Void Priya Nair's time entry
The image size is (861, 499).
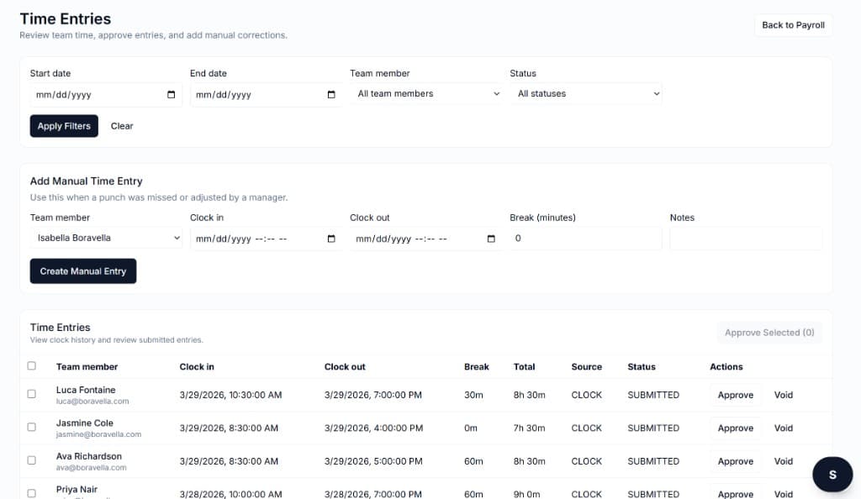click(782, 494)
